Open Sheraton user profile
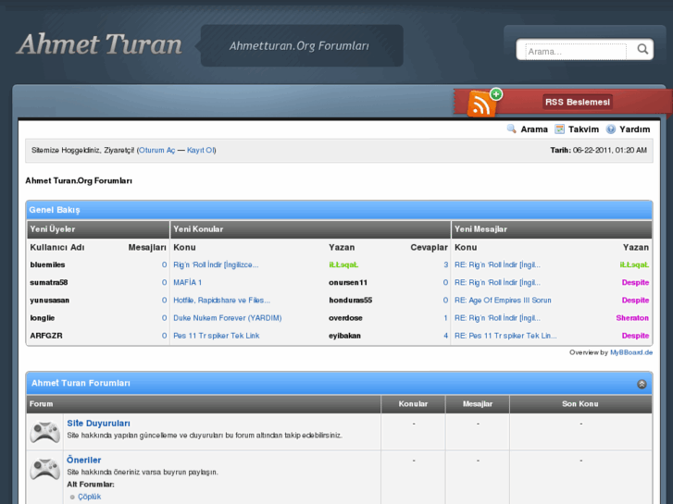The height and width of the screenshot is (504, 673). pyautogui.click(x=632, y=318)
